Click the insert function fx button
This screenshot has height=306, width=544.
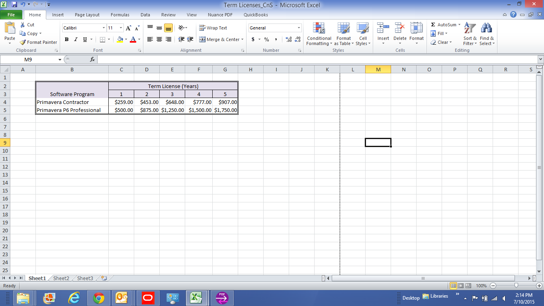pyautogui.click(x=92, y=59)
